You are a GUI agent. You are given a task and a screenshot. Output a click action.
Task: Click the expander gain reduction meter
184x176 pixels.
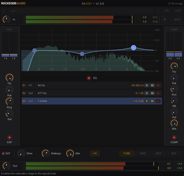pyautogui.click(x=10, y=44)
